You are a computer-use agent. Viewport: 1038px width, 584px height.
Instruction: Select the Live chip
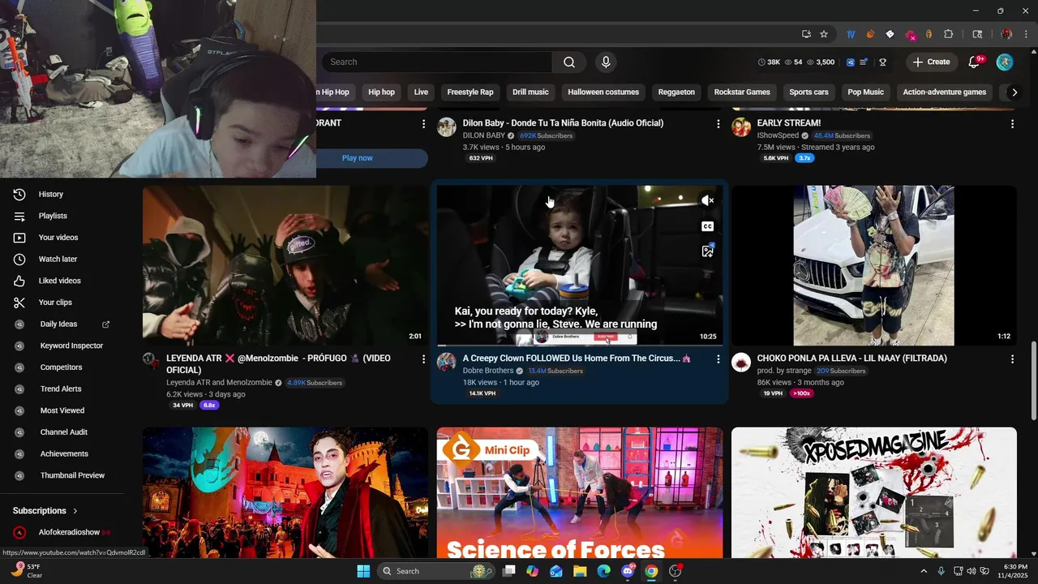tap(421, 92)
